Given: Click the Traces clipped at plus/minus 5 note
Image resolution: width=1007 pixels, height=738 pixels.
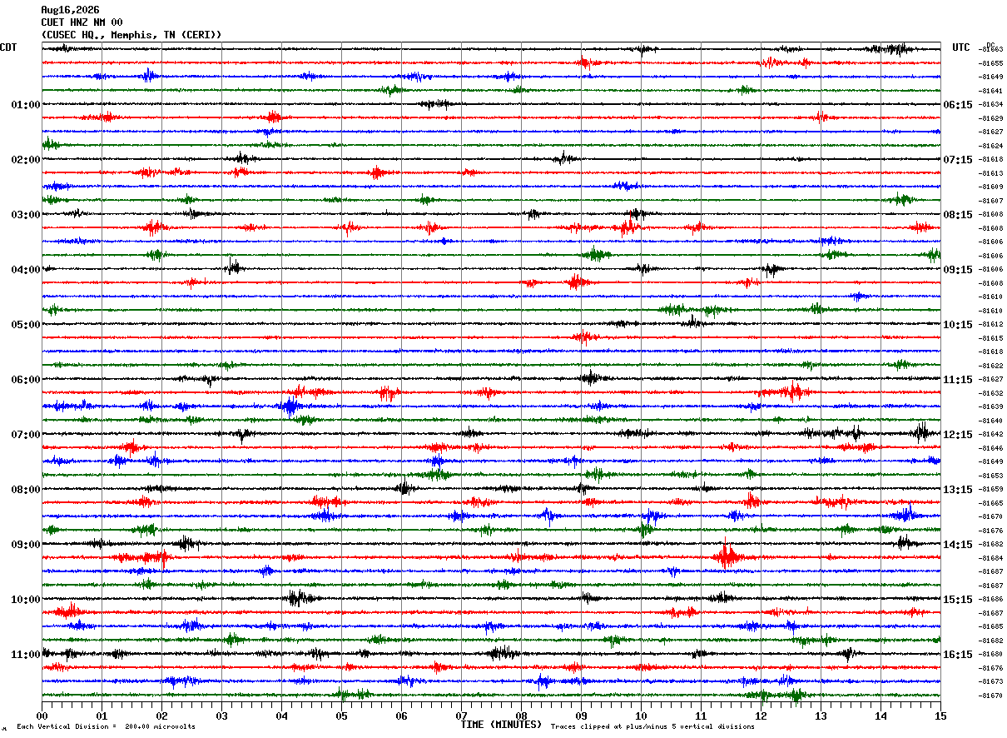Looking at the screenshot, I should click(652, 727).
